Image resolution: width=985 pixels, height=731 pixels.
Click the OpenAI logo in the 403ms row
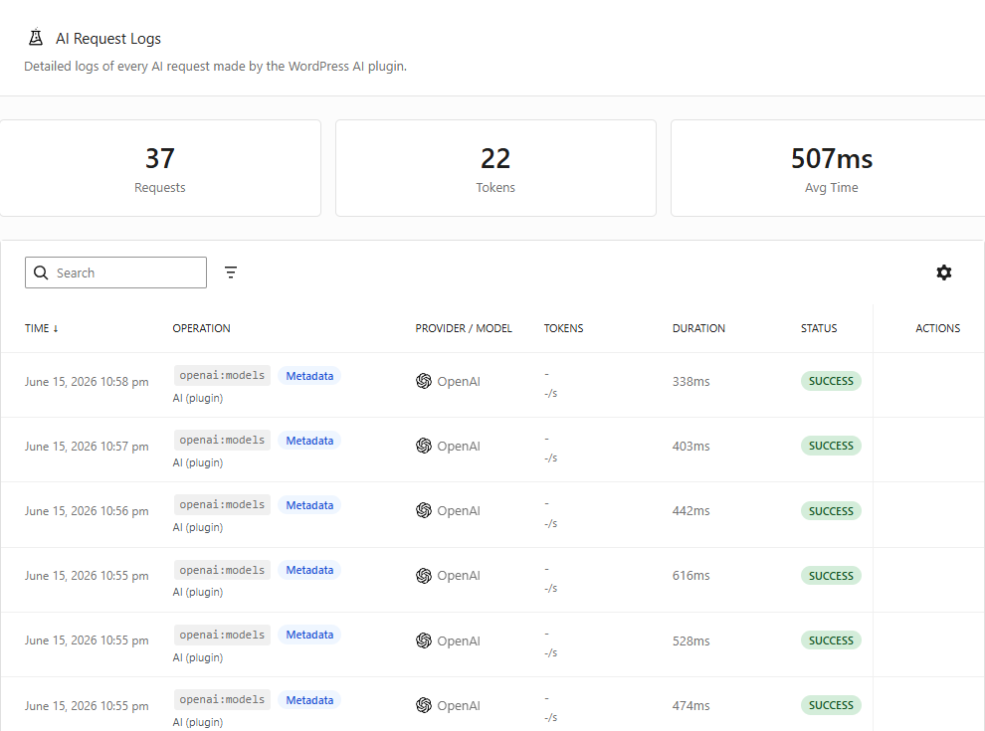pyautogui.click(x=424, y=446)
